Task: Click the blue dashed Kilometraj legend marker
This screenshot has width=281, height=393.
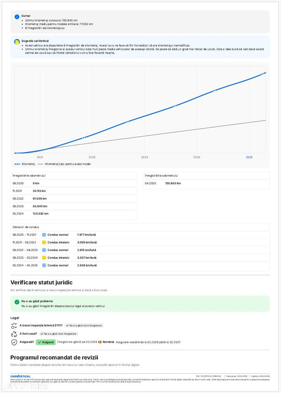Action: [x=17, y=164]
